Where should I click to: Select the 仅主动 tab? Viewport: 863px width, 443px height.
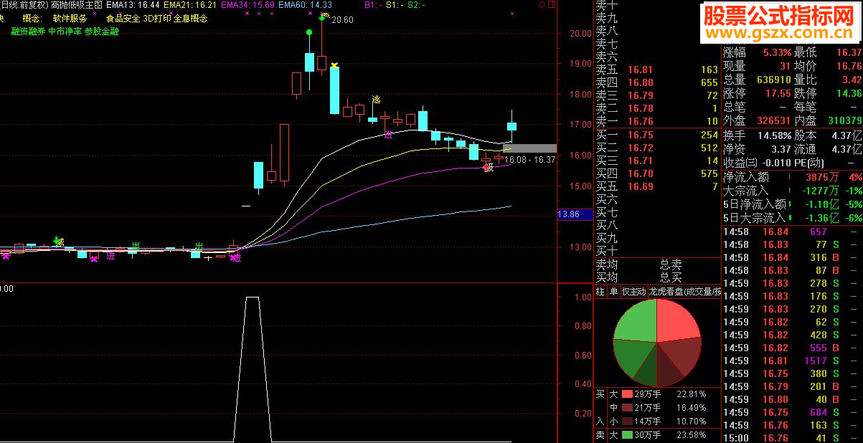coord(633,292)
